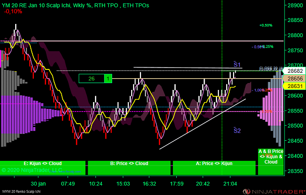This screenshot has height=195, width=306.
Task: Select the B: Price <> Cloud signal panel
Action: pyautogui.click(x=129, y=168)
